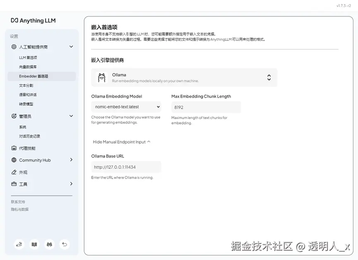The height and width of the screenshot is (260, 358).
Task: Click the back arrow icon at sidebar bottom
Action: 65,244
